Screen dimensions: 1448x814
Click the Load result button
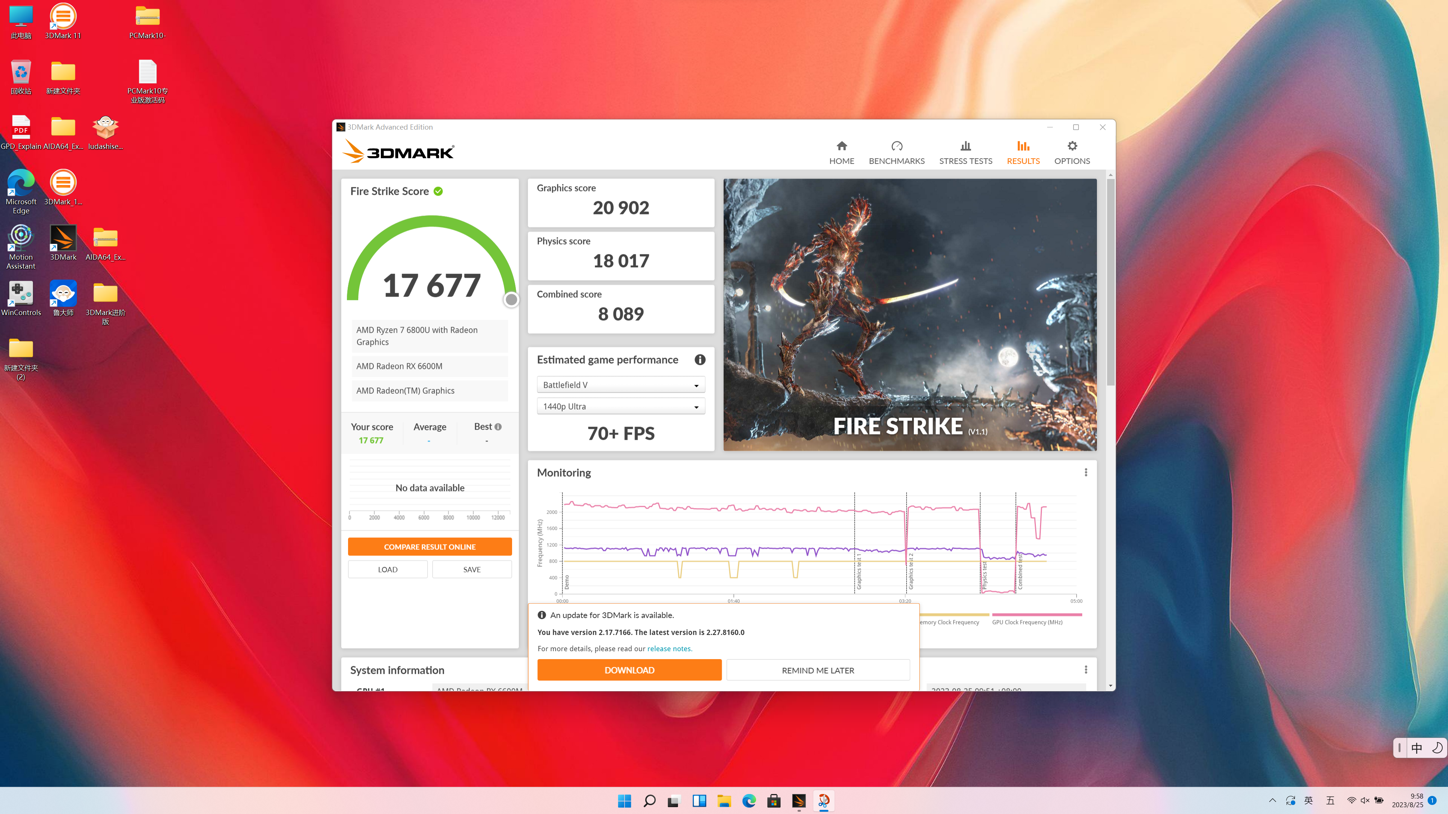pyautogui.click(x=387, y=569)
